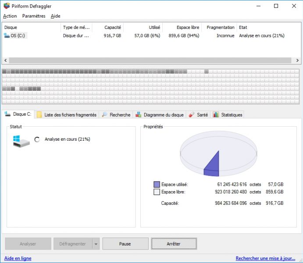Switch to Liste des fichiers fragmentés tab
303x263 pixels.
[x=67, y=115]
